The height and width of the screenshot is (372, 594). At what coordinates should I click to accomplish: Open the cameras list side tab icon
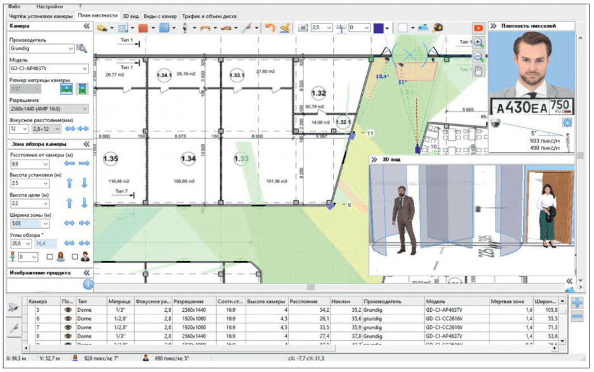[x=14, y=307]
